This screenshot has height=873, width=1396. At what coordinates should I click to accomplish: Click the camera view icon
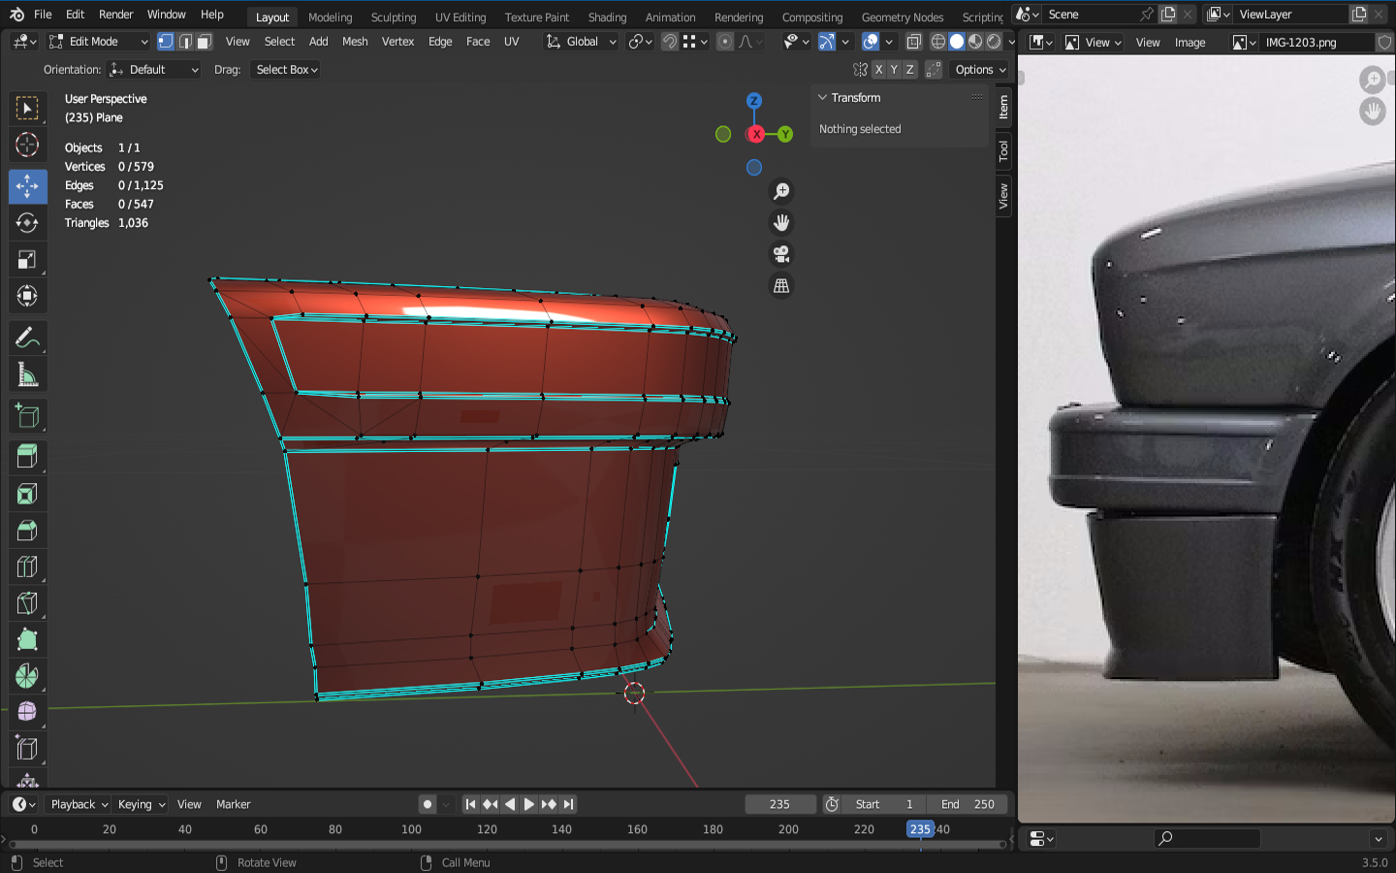[781, 254]
